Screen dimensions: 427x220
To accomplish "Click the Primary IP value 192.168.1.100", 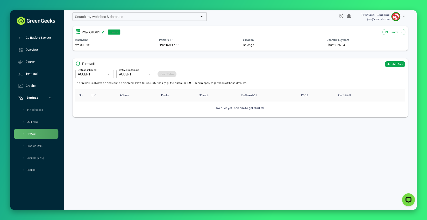I will (x=169, y=45).
